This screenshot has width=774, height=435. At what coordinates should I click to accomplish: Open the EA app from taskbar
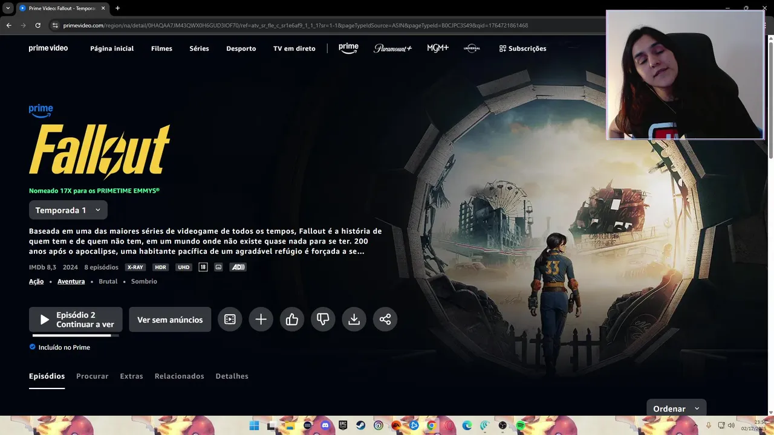pos(396,426)
